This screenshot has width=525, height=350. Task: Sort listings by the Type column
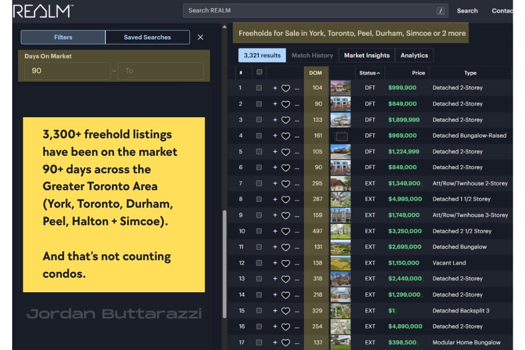(x=470, y=73)
